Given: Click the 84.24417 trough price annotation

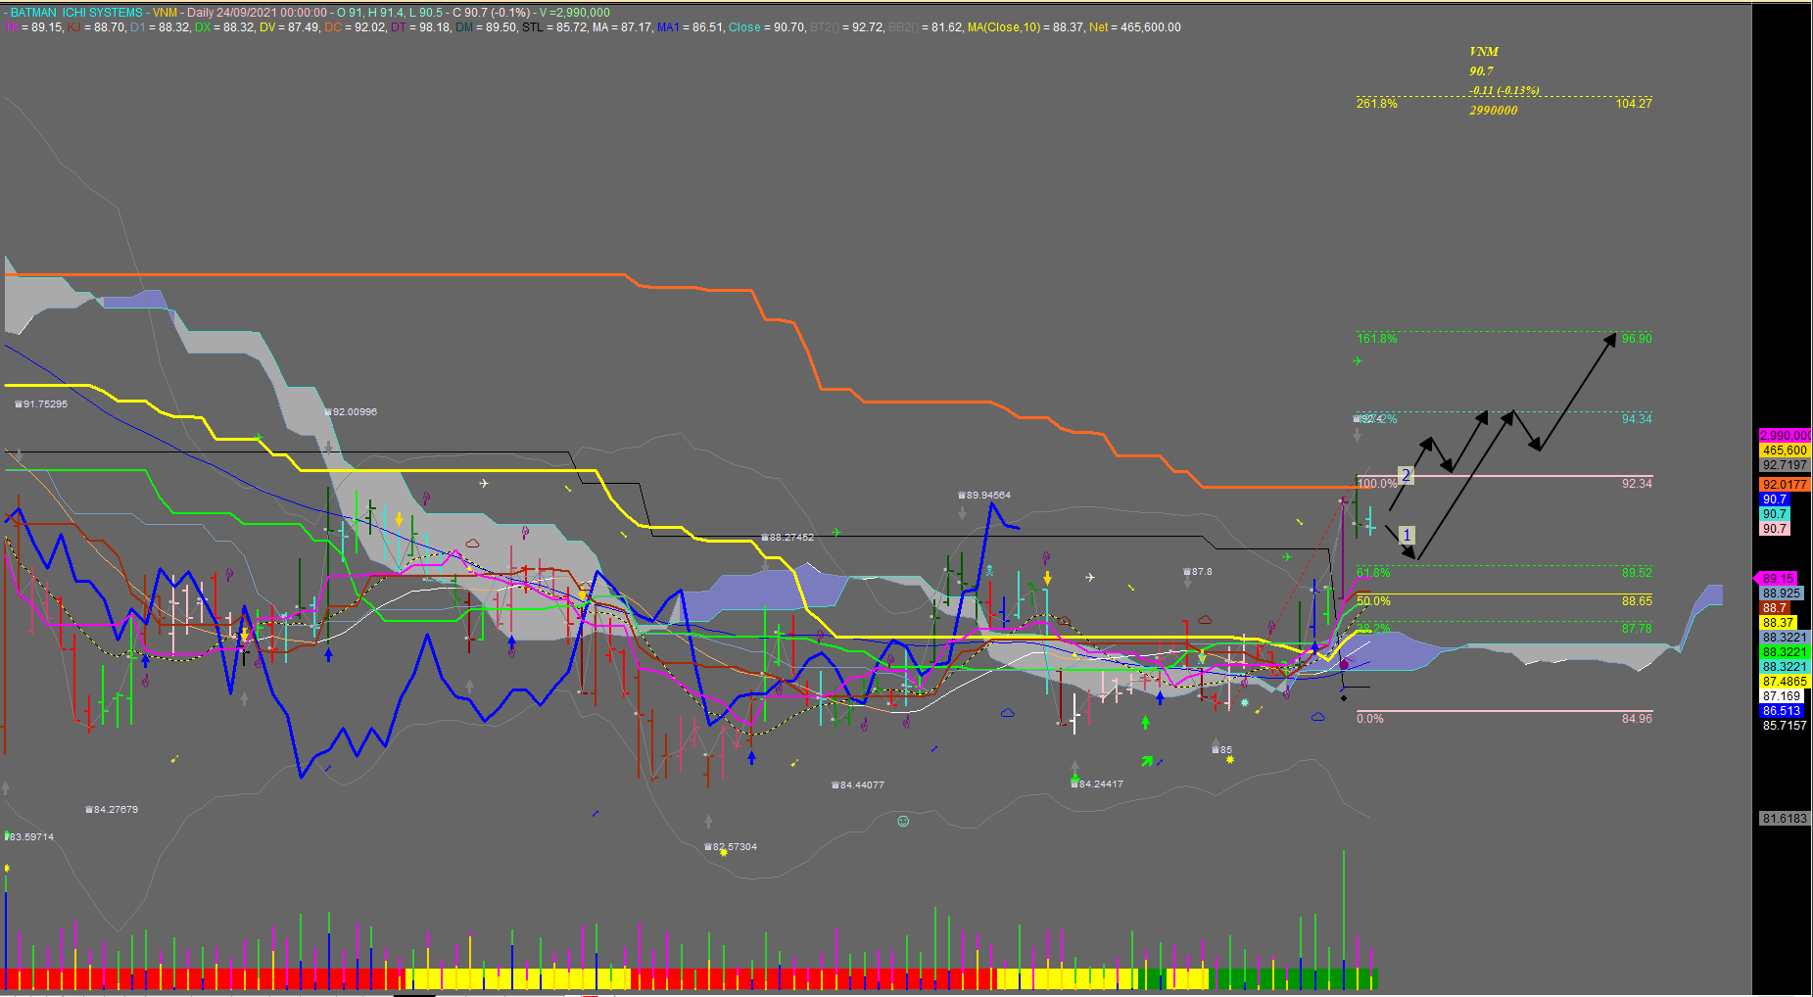Looking at the screenshot, I should pyautogui.click(x=1097, y=783).
